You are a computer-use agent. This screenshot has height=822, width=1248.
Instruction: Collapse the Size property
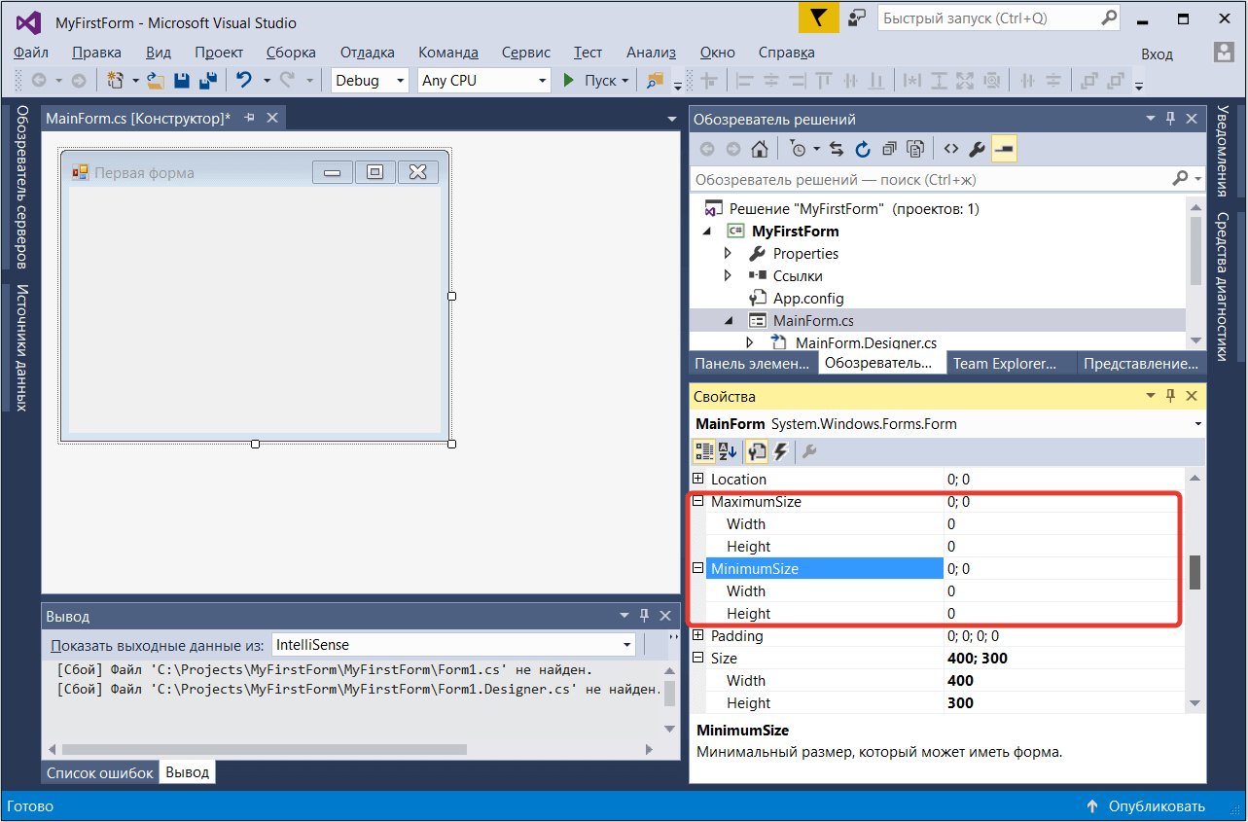coord(697,658)
